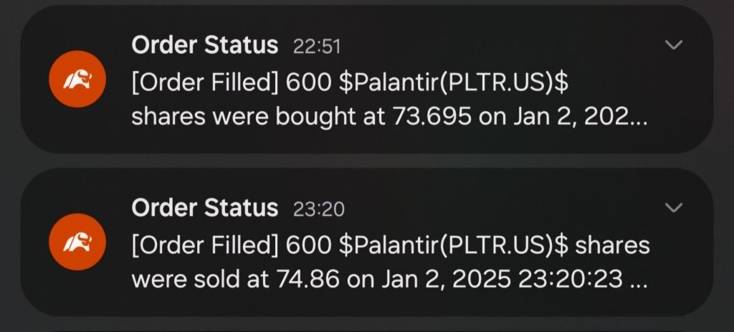Tap the orange bull icon on the 23:20 notification
The image size is (734, 332).
77,242
